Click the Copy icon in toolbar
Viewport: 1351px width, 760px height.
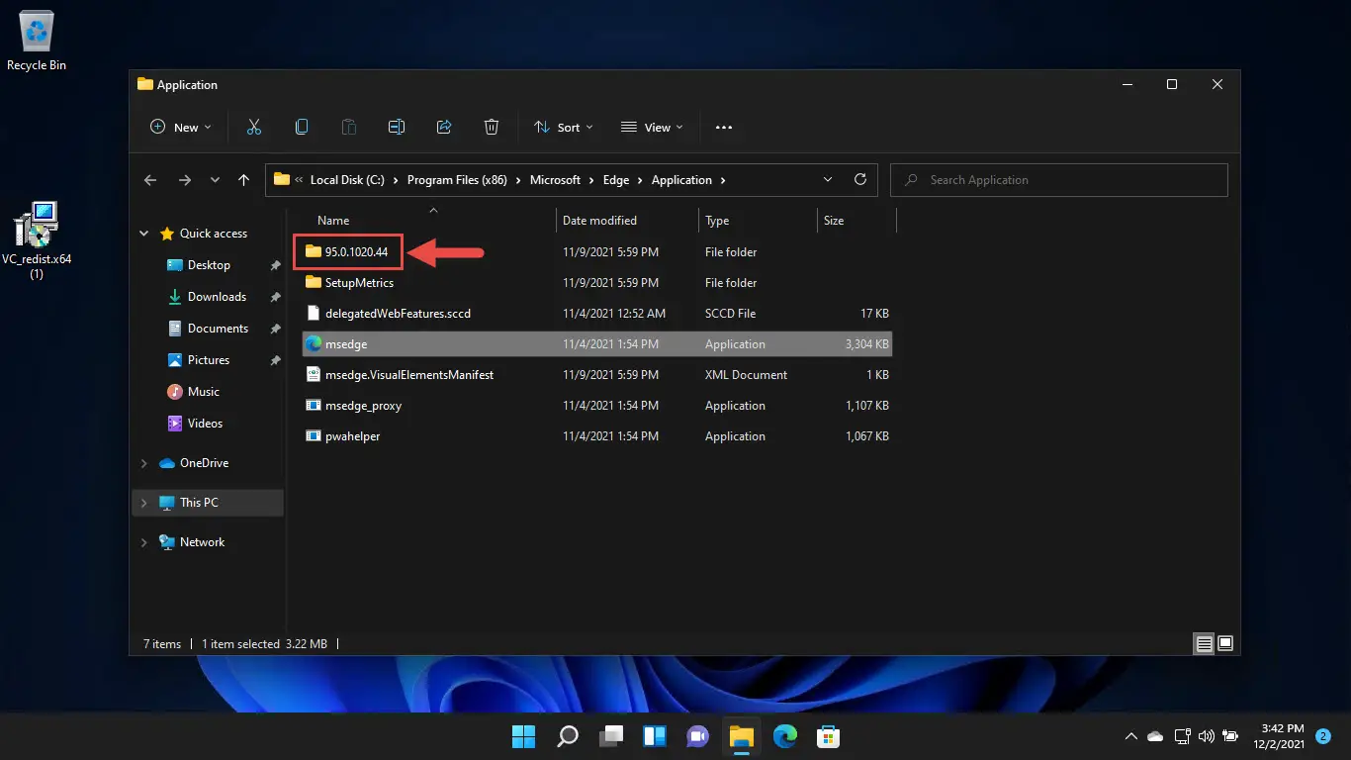click(x=302, y=127)
